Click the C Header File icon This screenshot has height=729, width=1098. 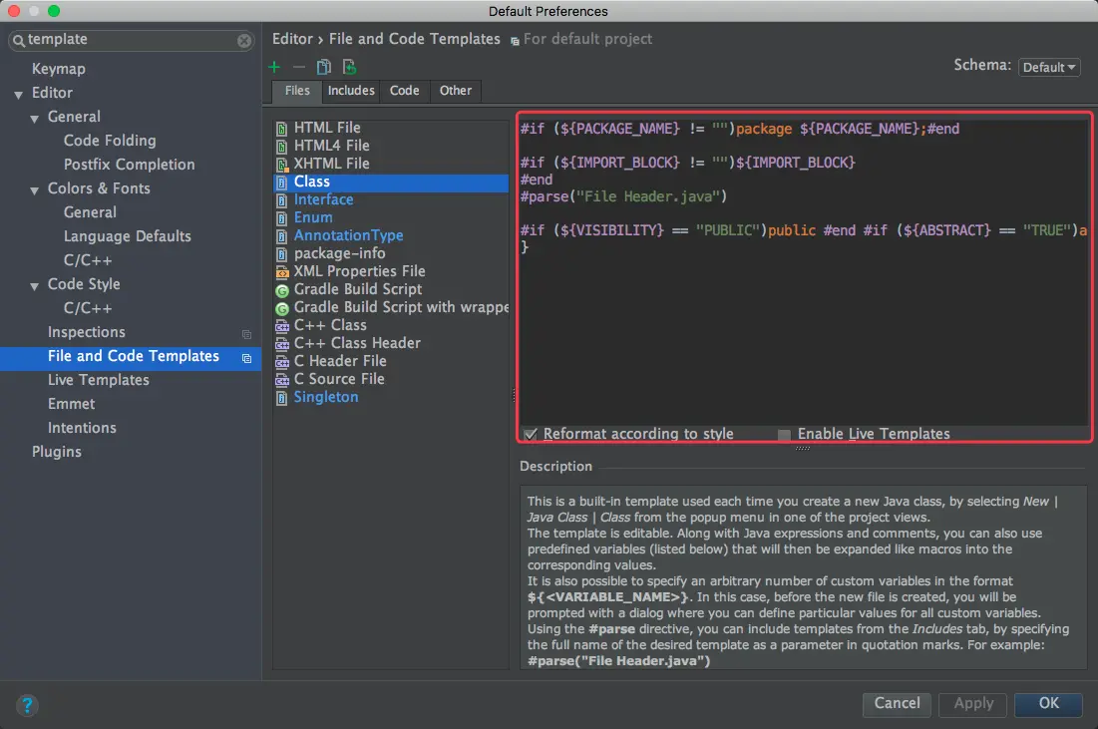click(x=281, y=362)
